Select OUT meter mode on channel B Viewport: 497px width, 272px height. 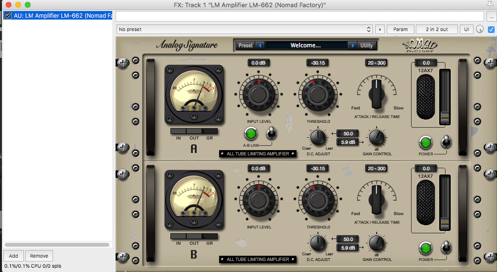tap(194, 236)
